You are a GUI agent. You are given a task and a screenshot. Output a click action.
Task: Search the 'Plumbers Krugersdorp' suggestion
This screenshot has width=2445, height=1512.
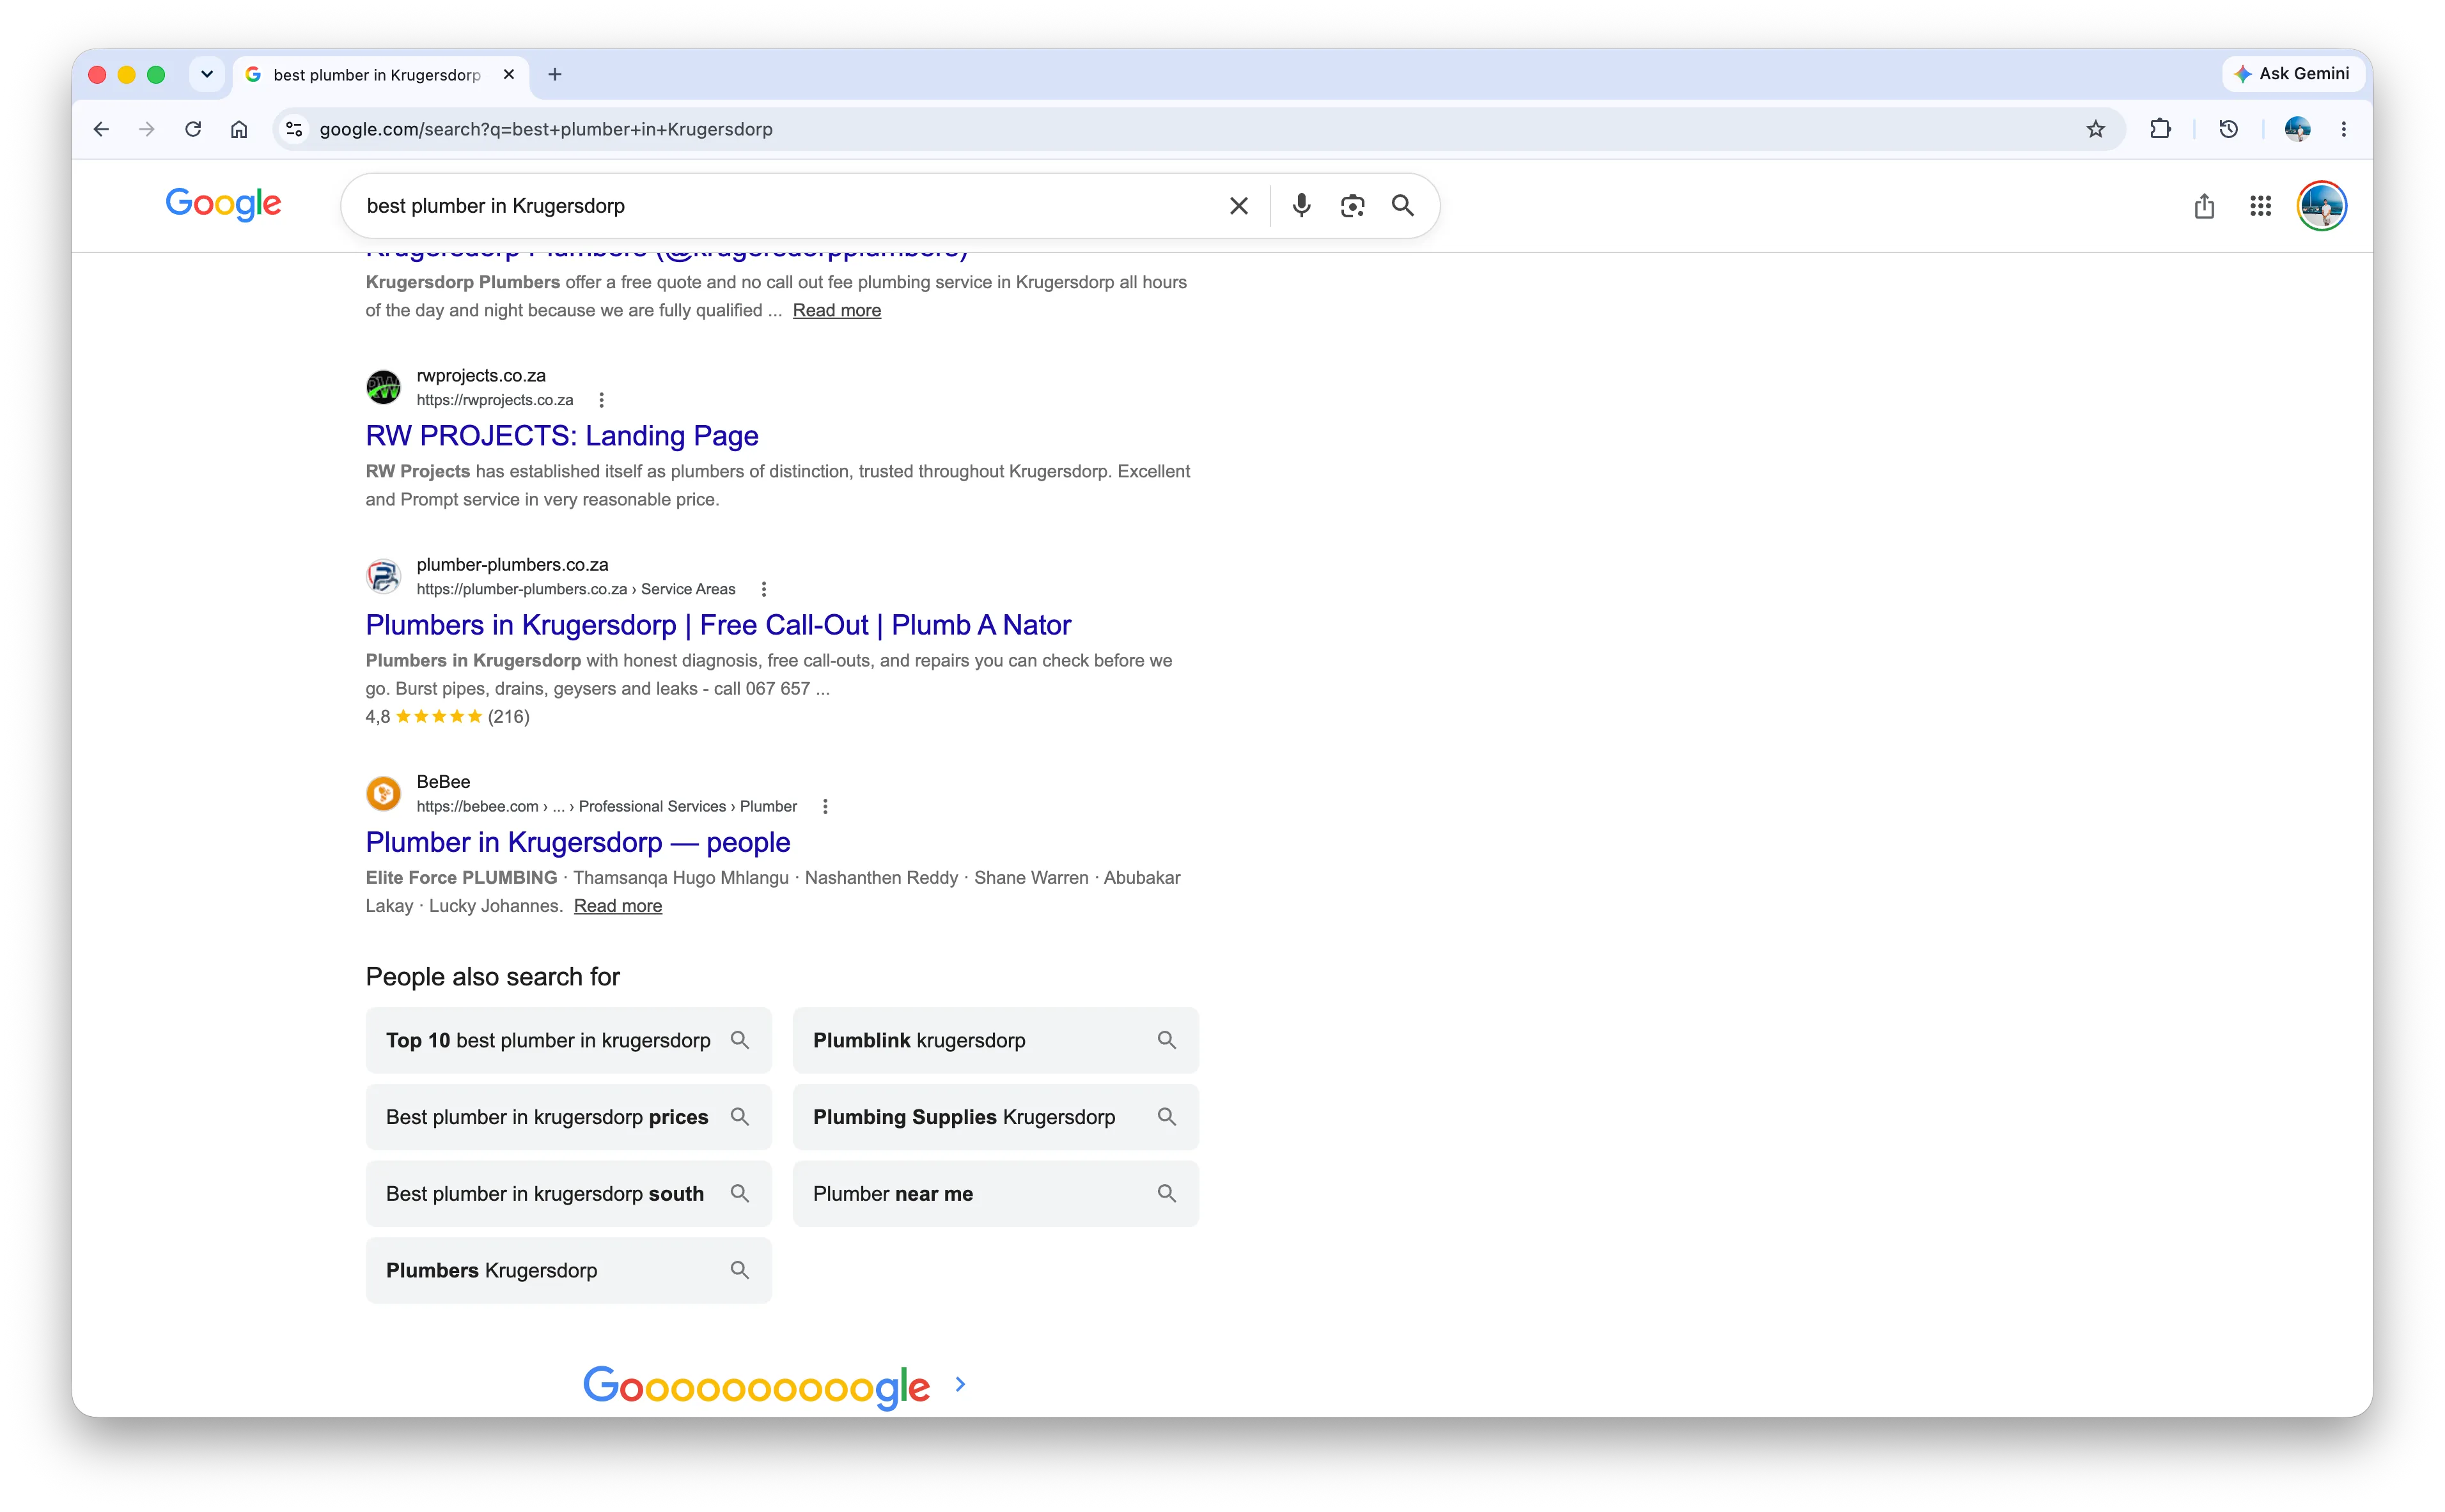pos(568,1270)
